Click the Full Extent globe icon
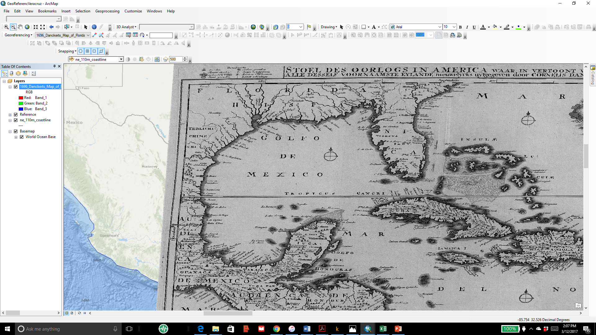 pyautogui.click(x=27, y=27)
